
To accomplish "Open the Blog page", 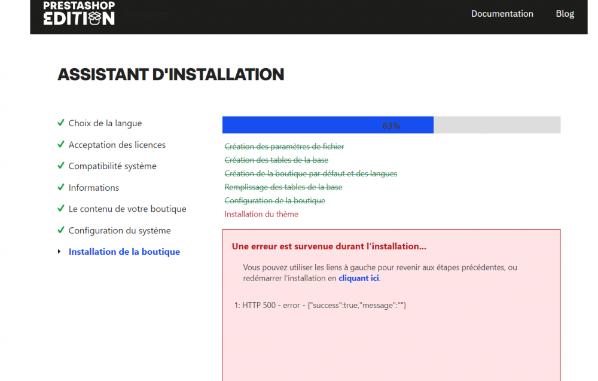I will [x=565, y=13].
